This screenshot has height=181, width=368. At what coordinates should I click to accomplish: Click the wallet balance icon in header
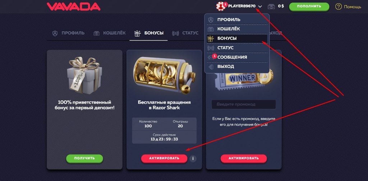pyautogui.click(x=271, y=6)
